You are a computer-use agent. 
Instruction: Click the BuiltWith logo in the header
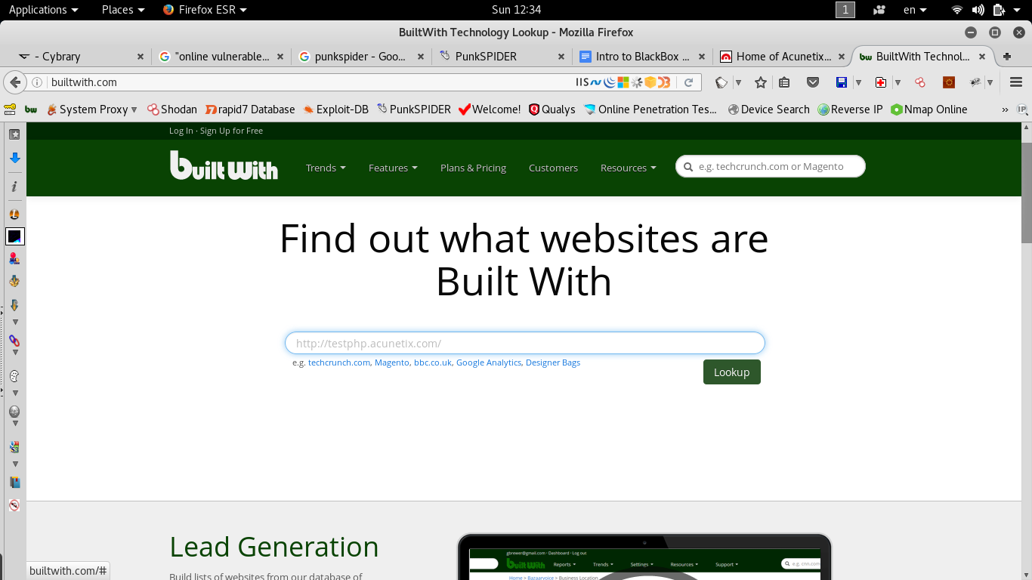coord(224,165)
